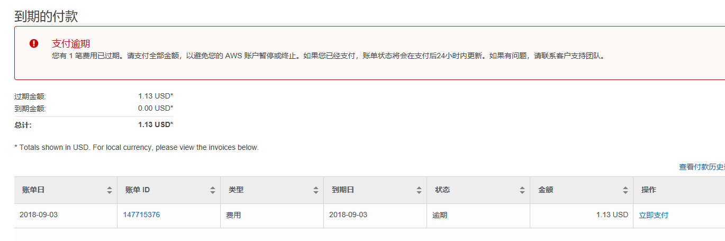Open the 查看付款历史 payment history link

tap(702, 167)
